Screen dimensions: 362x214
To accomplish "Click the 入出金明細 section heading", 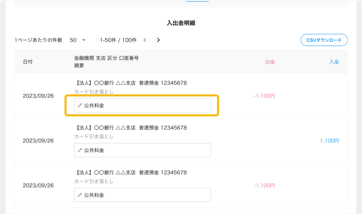I will [181, 23].
